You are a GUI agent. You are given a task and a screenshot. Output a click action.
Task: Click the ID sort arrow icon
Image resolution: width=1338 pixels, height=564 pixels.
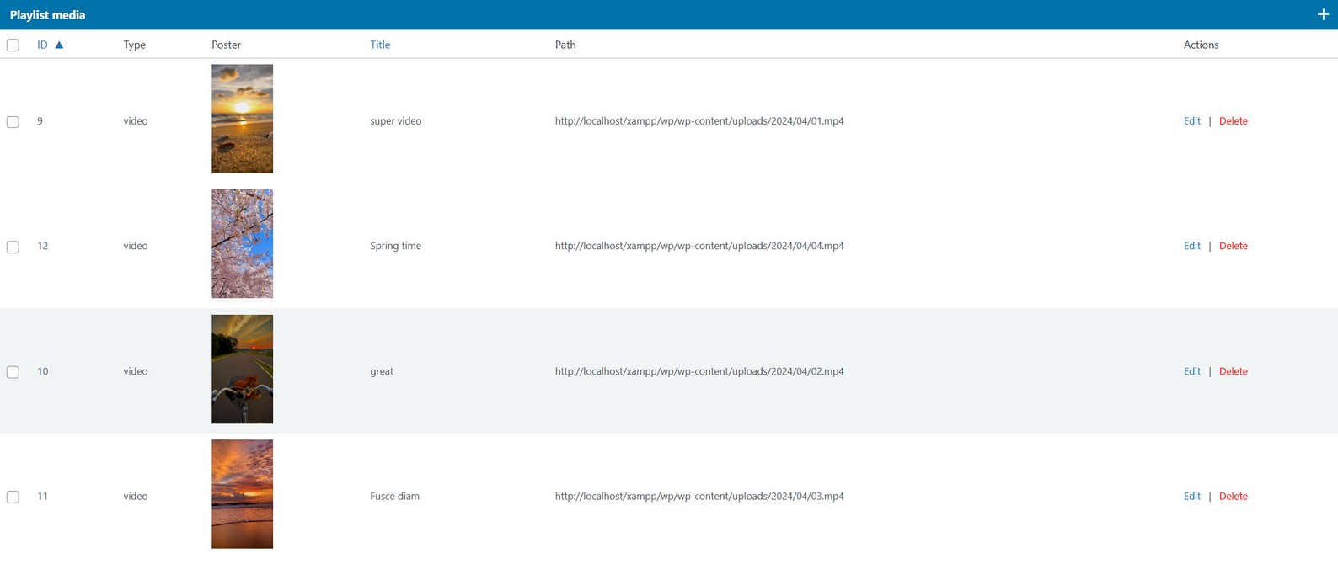pos(59,45)
